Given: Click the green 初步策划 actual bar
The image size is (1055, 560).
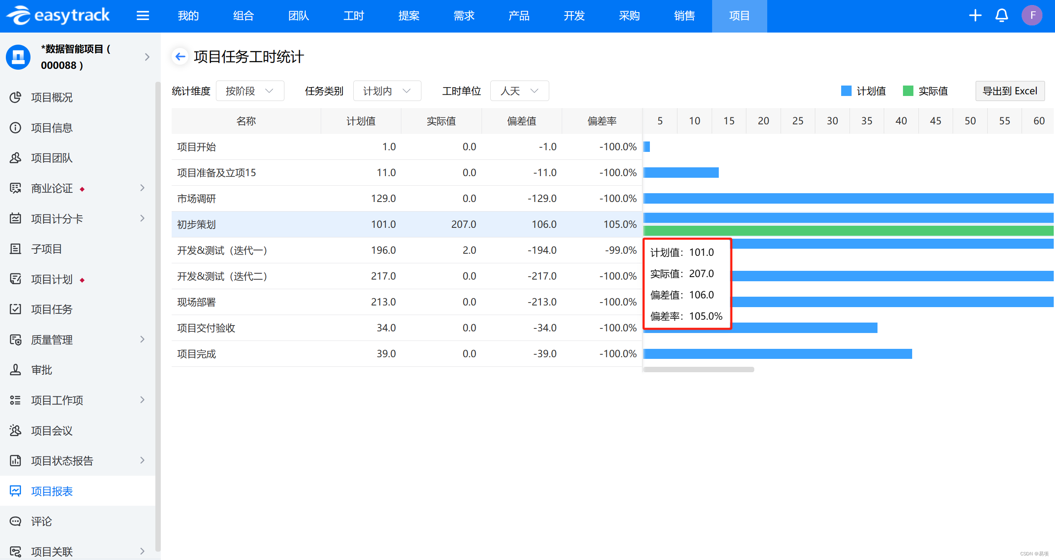Looking at the screenshot, I should (848, 231).
